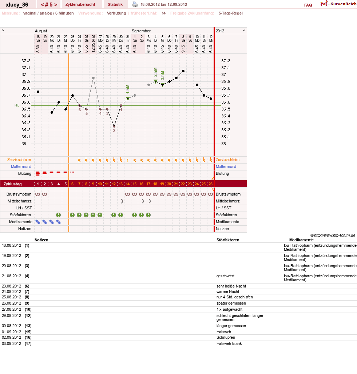Click the Medikamente column header in notes table
The height and width of the screenshot is (374, 357).
(x=301, y=240)
